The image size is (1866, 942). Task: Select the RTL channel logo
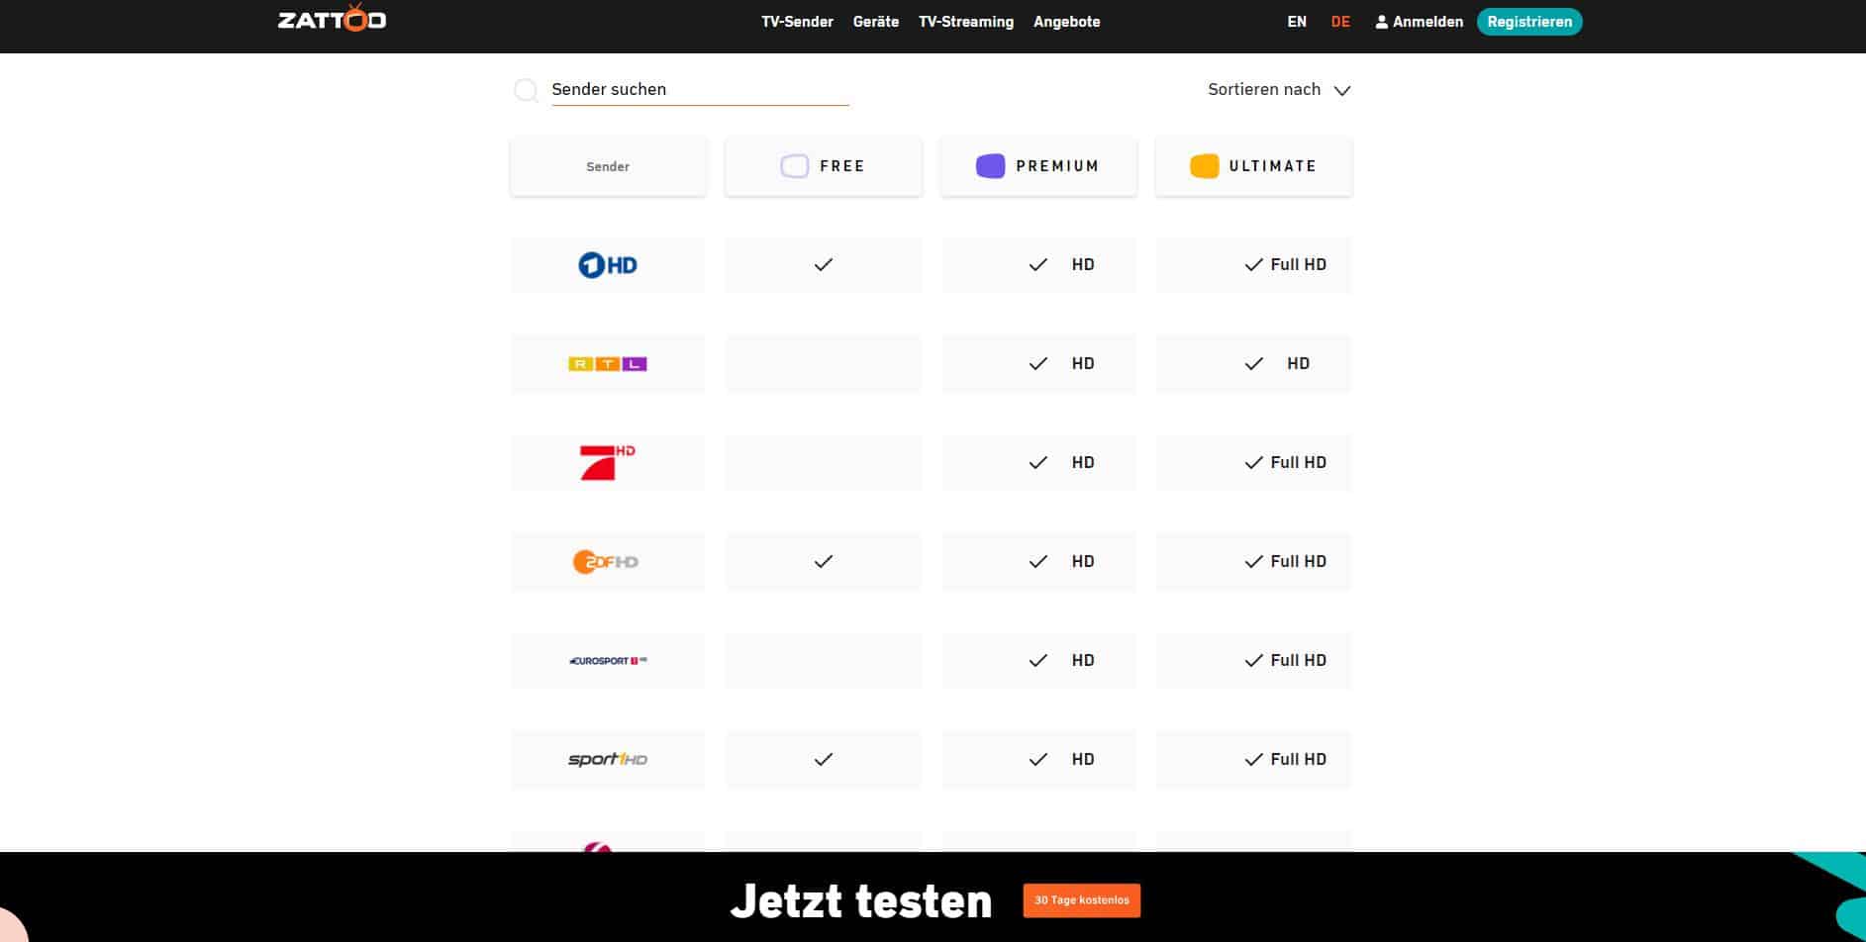[x=608, y=364]
